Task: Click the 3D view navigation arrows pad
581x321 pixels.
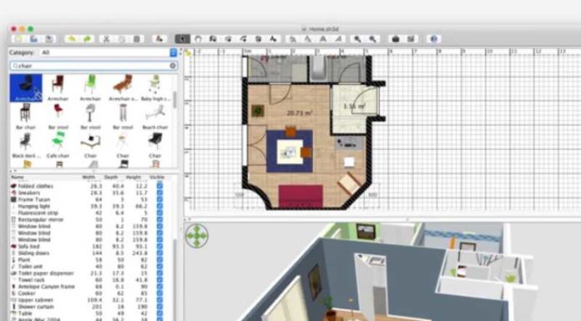Action: (197, 236)
